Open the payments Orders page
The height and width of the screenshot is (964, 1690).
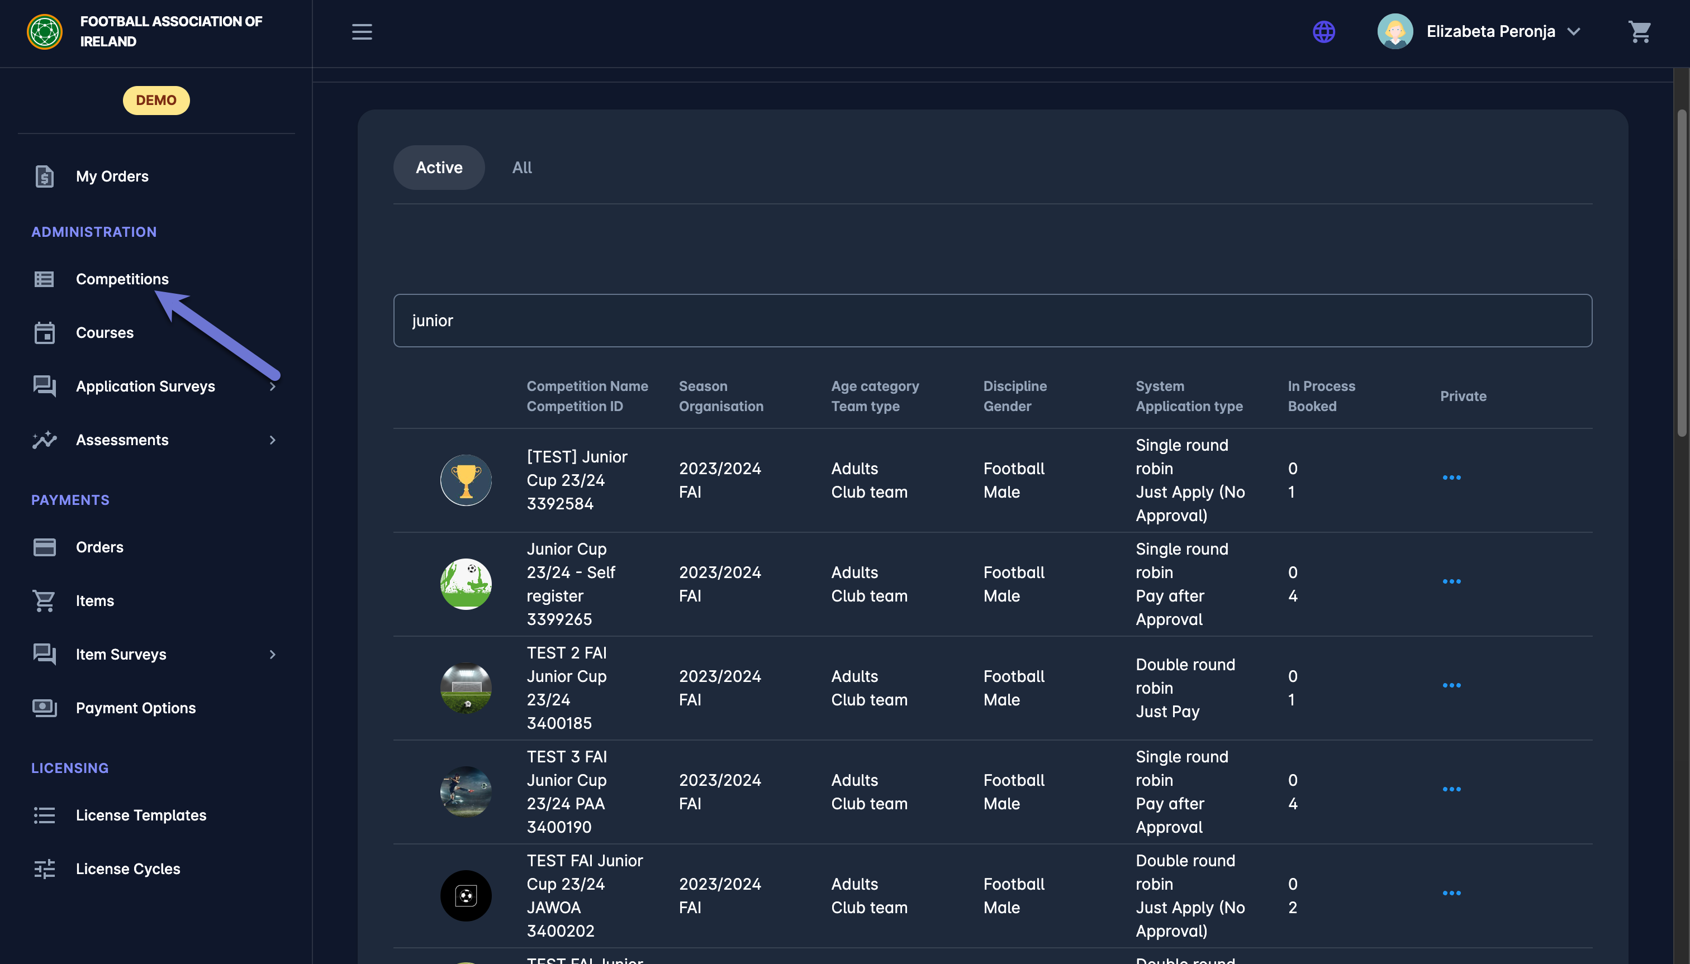point(99,547)
